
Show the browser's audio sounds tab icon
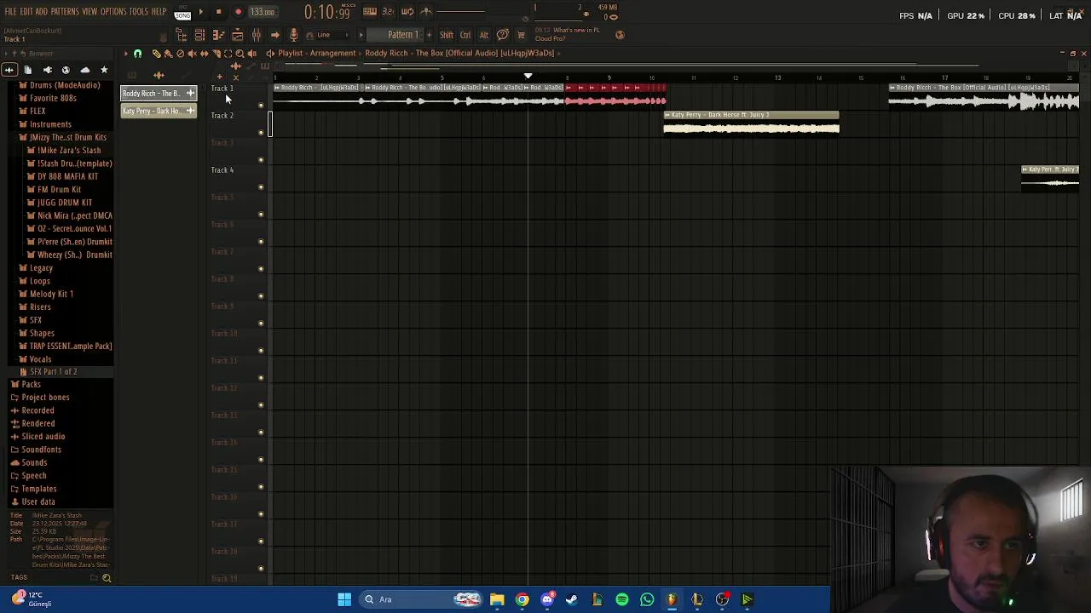(x=9, y=70)
